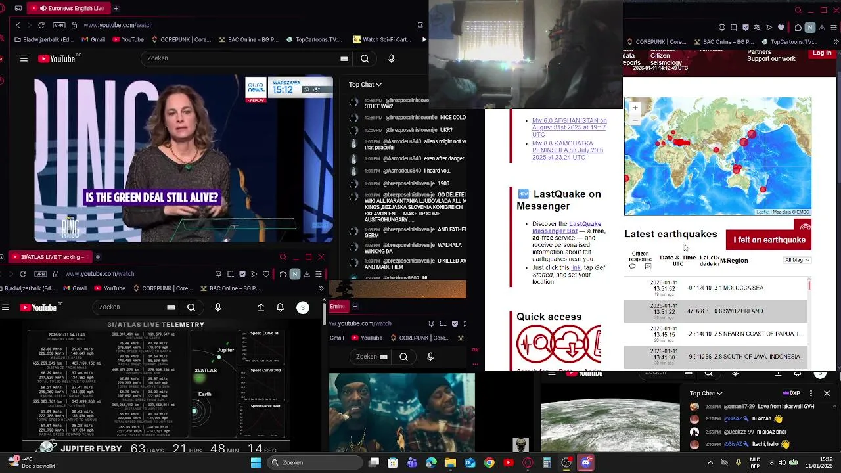Open Google Chrome from the taskbar

[489, 462]
